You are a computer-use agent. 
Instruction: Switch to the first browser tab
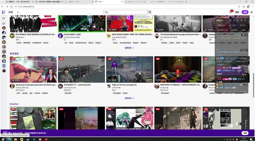tap(20, 2)
